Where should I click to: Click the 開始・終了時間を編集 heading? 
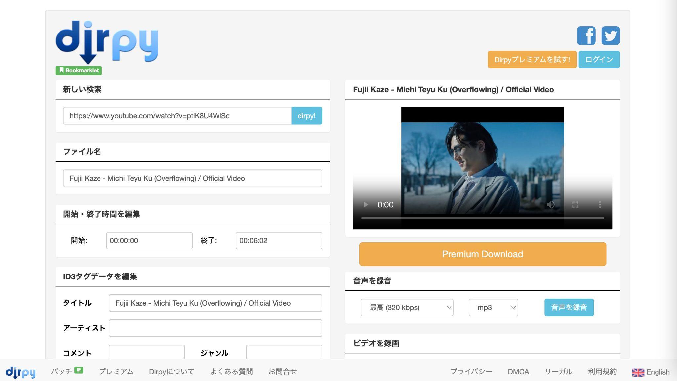pos(101,214)
